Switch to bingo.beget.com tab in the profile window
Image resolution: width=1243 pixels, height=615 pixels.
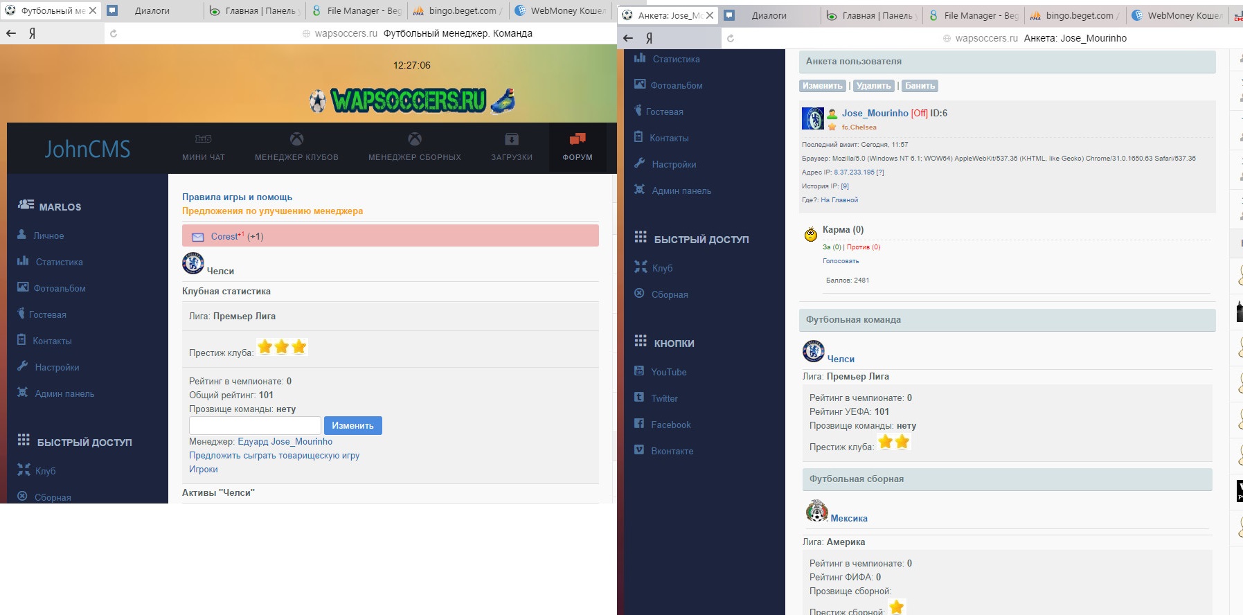[x=1075, y=15]
